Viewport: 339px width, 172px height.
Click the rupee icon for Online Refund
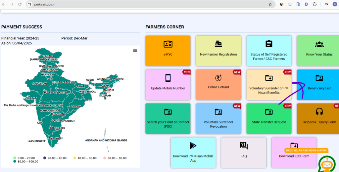pos(218,78)
